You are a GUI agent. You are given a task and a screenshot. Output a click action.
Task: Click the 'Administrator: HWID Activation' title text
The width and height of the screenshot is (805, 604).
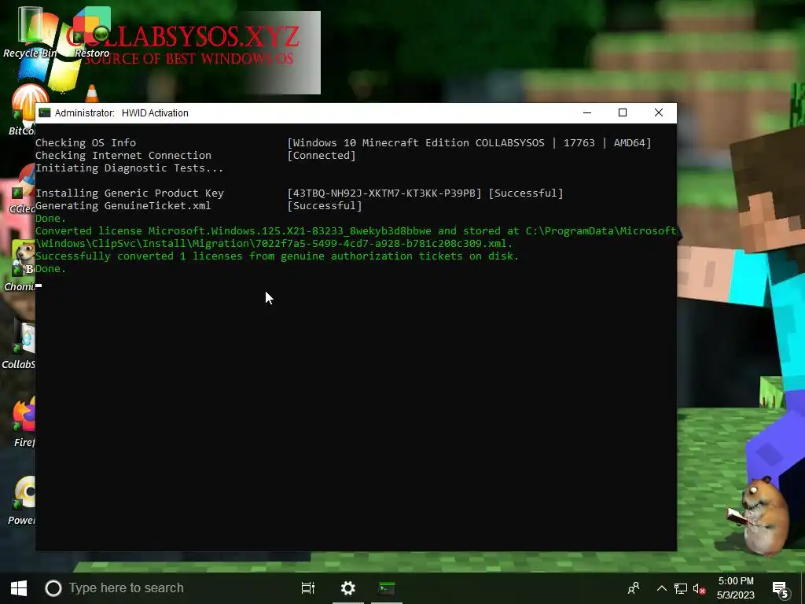(x=122, y=113)
